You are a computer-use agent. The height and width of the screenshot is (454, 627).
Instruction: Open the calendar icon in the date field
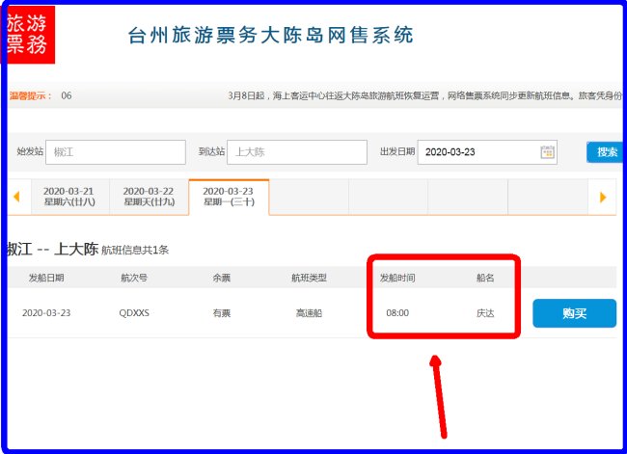547,152
